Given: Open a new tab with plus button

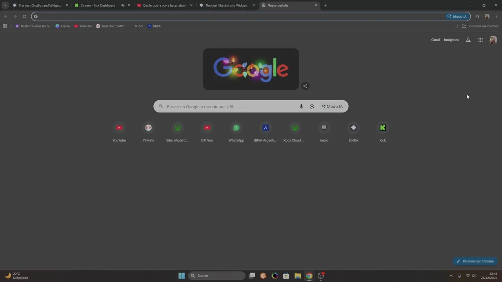Looking at the screenshot, I should (x=325, y=5).
